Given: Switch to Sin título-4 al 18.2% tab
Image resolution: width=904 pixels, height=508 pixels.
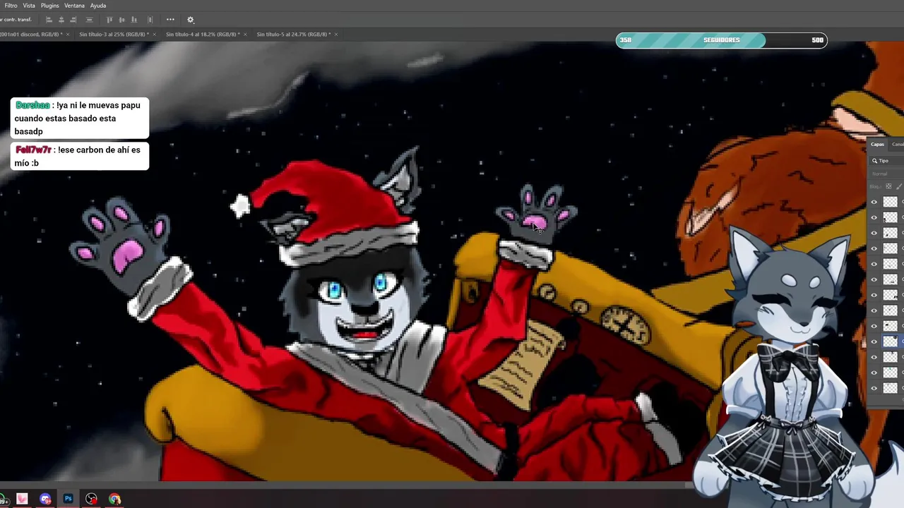Looking at the screenshot, I should (203, 34).
